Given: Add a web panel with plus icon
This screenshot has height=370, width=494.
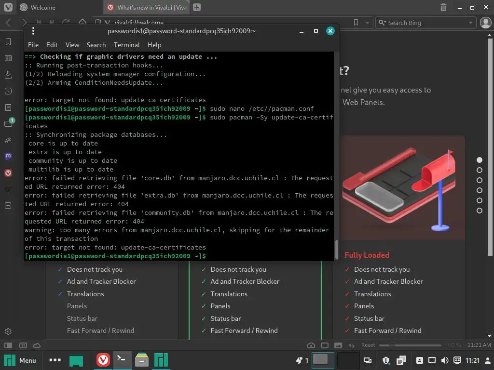Looking at the screenshot, I should pyautogui.click(x=8, y=205).
